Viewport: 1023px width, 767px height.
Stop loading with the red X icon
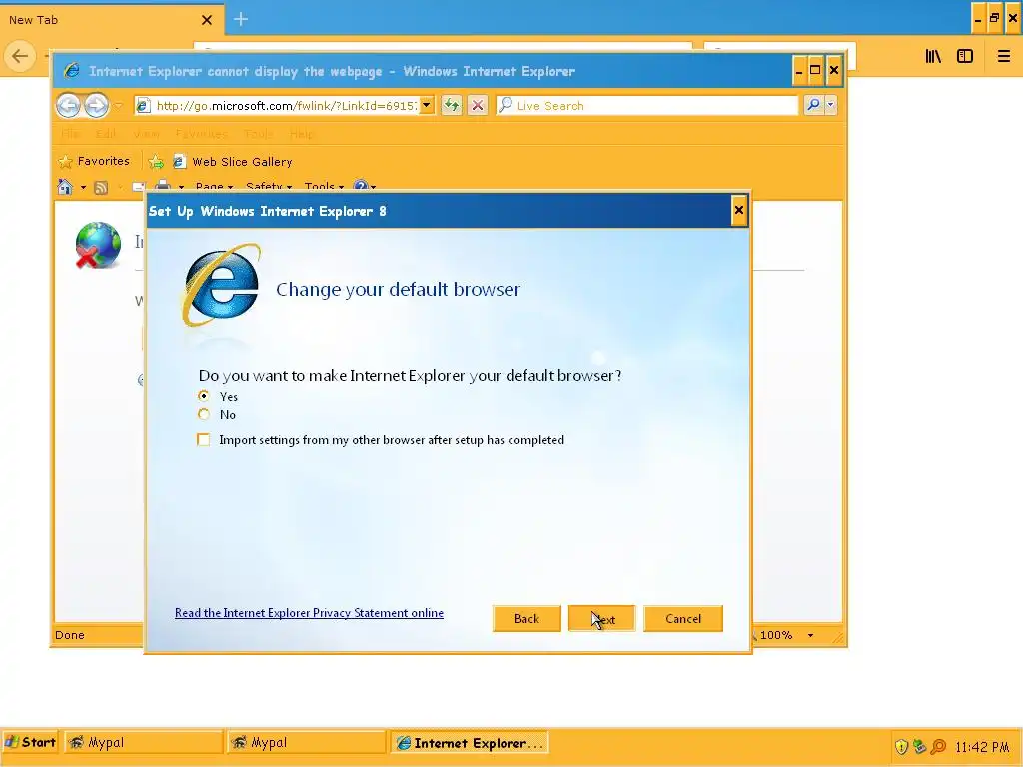point(478,105)
